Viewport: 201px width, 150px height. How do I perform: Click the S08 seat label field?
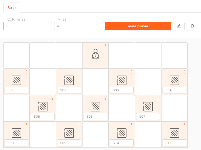(16, 143)
